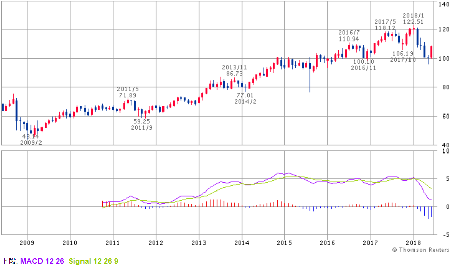Click the 2016 year axis label
This screenshot has width=451, height=267.
(x=327, y=243)
